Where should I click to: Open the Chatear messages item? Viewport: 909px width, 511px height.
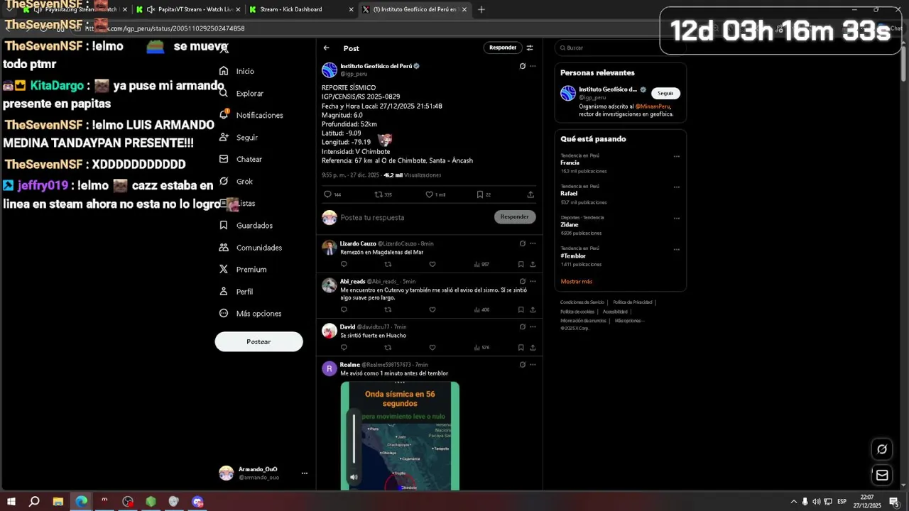(241, 159)
